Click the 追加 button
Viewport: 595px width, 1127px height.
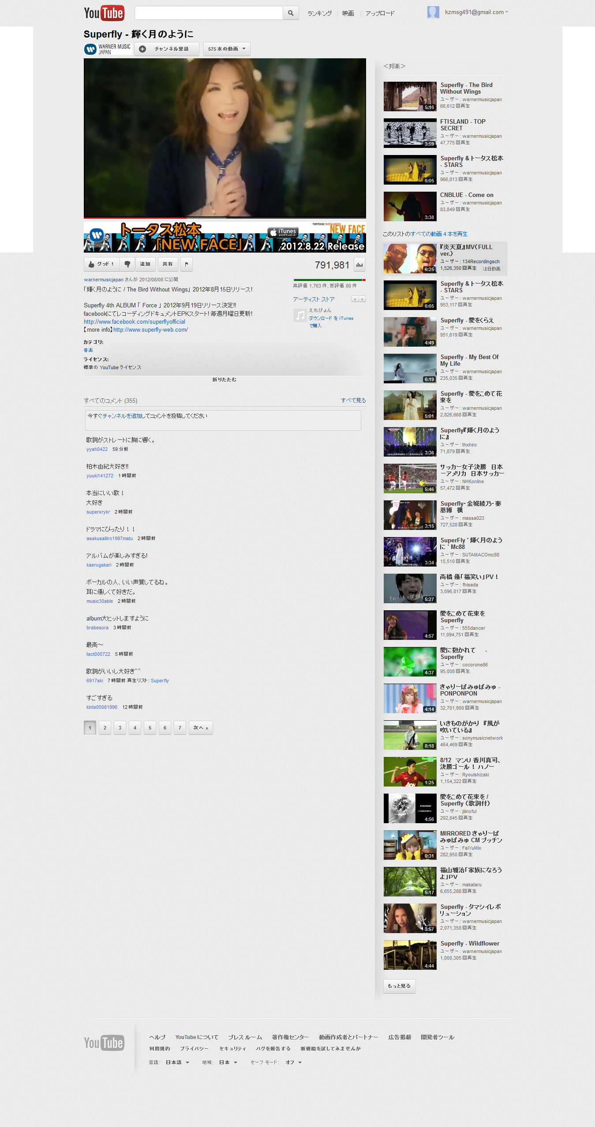pyautogui.click(x=145, y=264)
